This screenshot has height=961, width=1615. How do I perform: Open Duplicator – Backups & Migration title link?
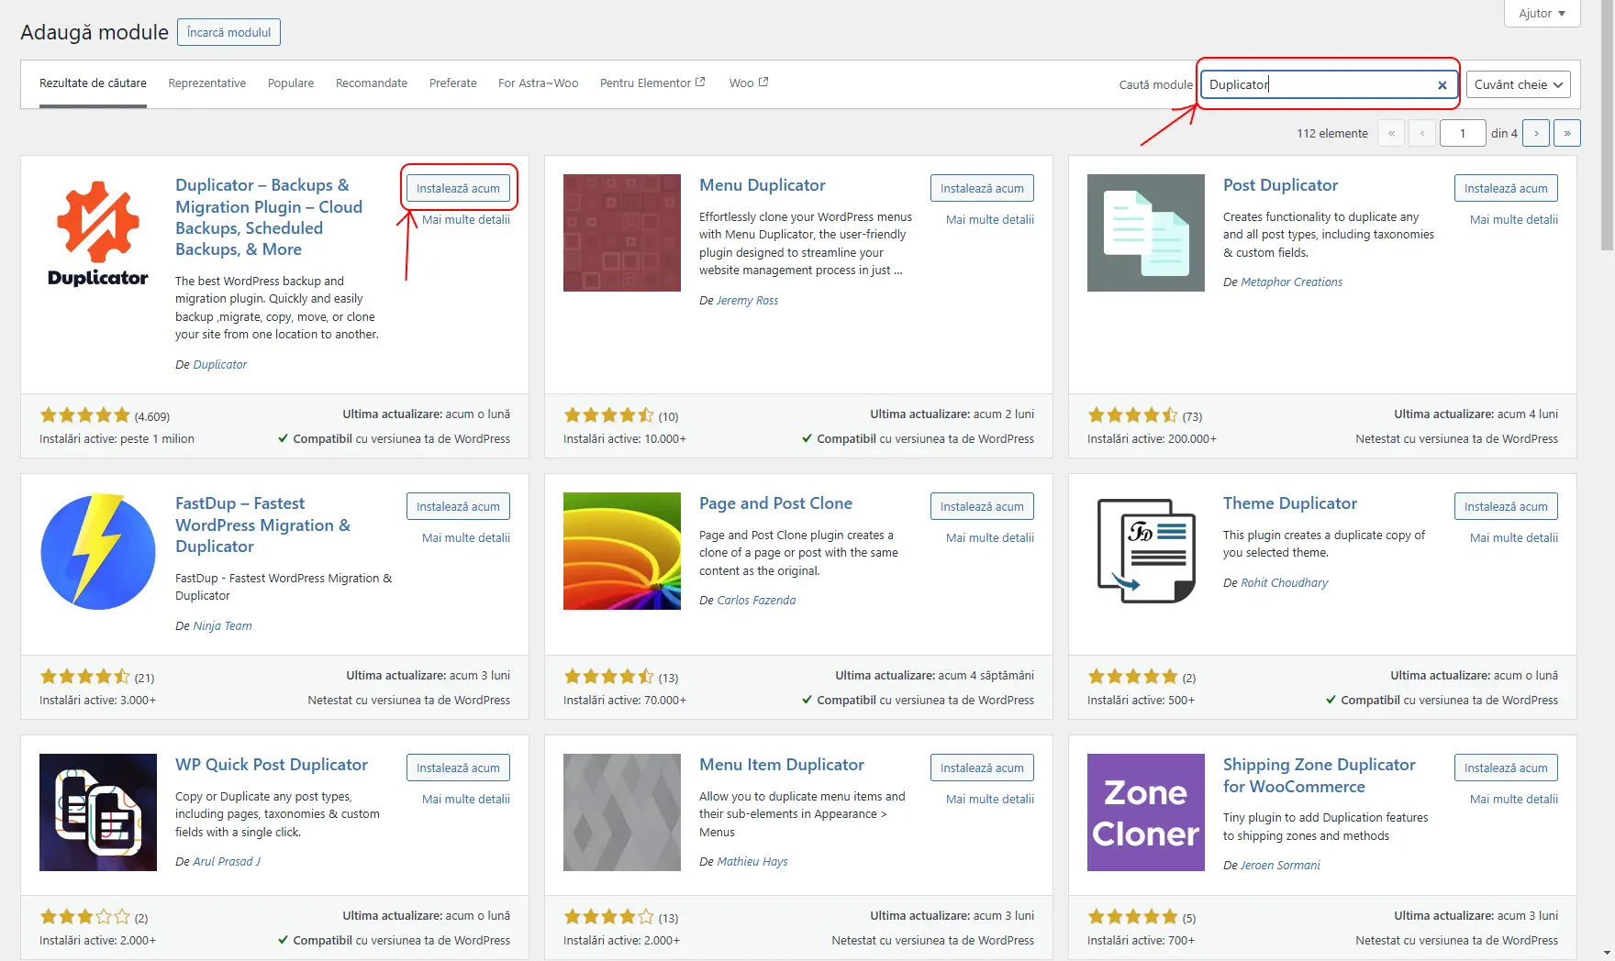click(269, 217)
